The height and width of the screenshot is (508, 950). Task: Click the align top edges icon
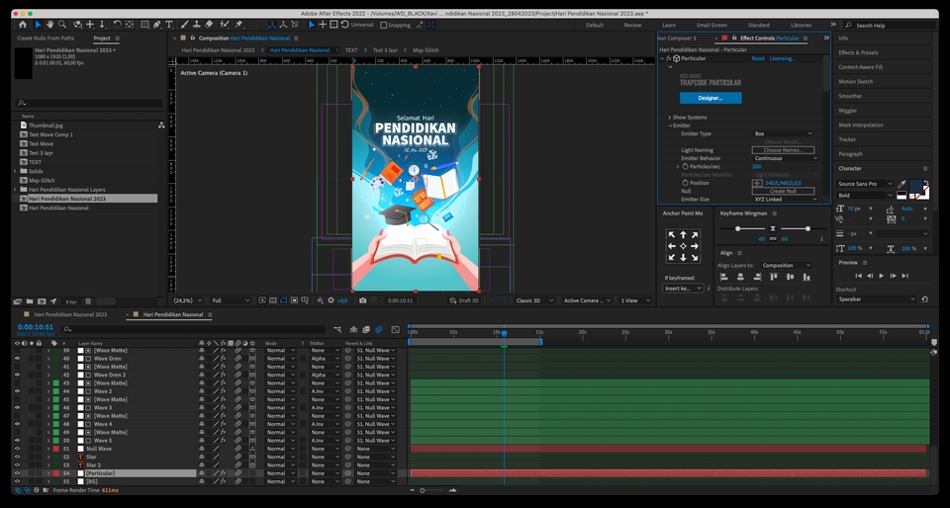click(x=773, y=277)
